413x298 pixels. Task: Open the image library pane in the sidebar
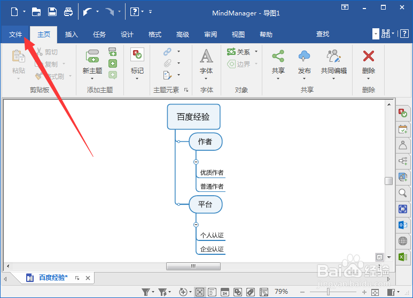tap(402, 177)
